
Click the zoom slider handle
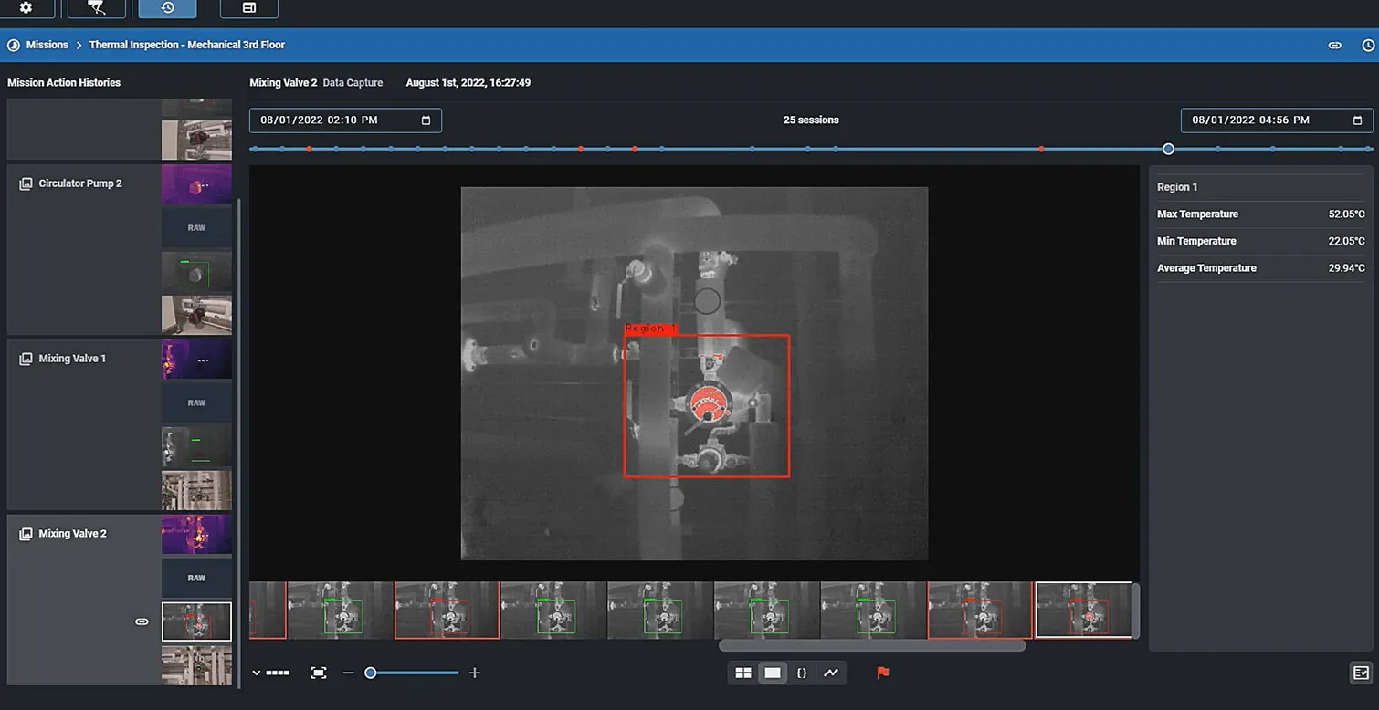click(370, 673)
